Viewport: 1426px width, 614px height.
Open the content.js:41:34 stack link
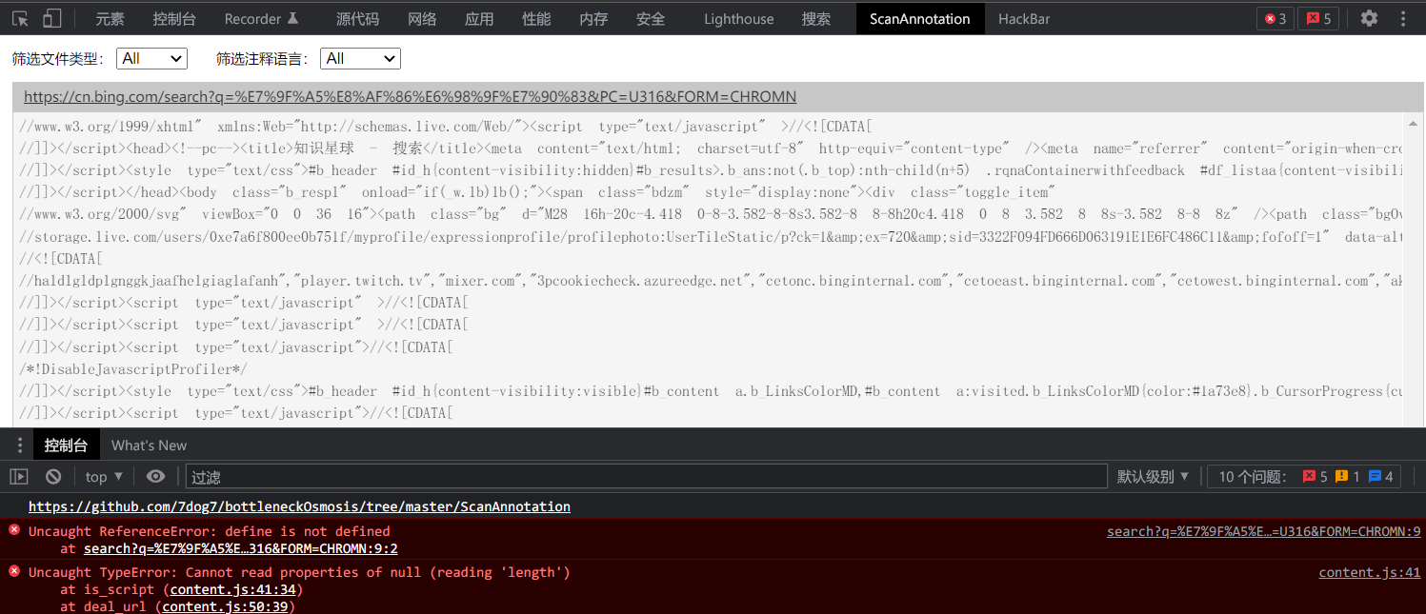click(x=234, y=589)
